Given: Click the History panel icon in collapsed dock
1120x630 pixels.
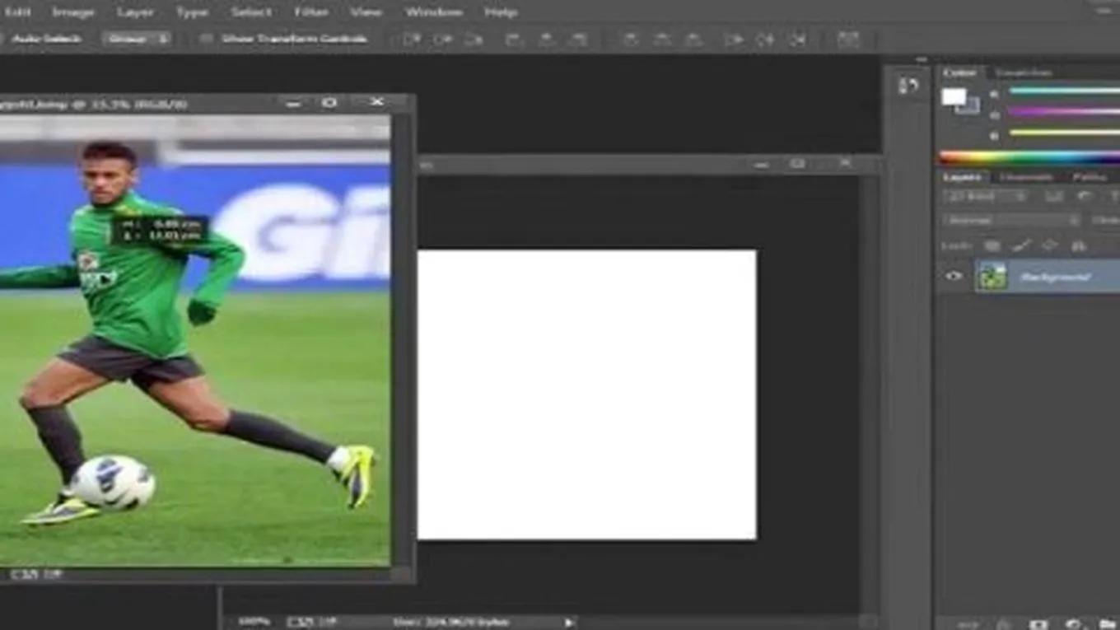Looking at the screenshot, I should point(908,86).
